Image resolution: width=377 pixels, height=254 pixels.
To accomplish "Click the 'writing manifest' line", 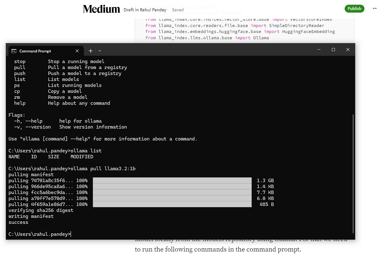I will click(x=31, y=216).
